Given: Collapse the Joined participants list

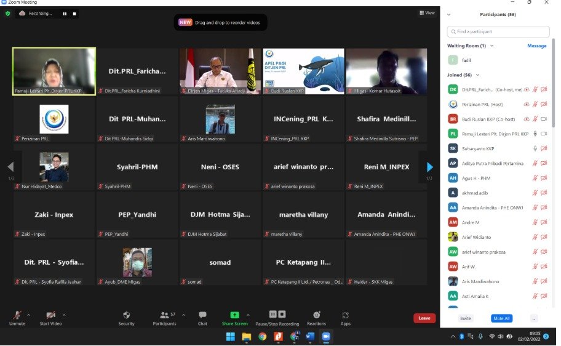Looking at the screenshot, I should [477, 75].
